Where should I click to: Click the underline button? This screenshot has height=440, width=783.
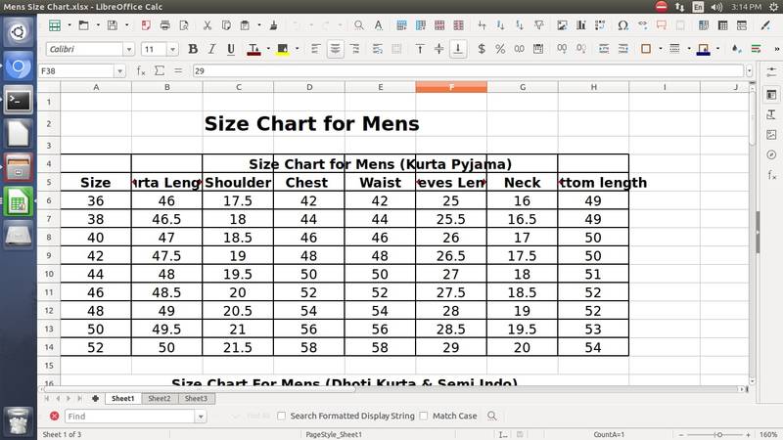coord(231,49)
